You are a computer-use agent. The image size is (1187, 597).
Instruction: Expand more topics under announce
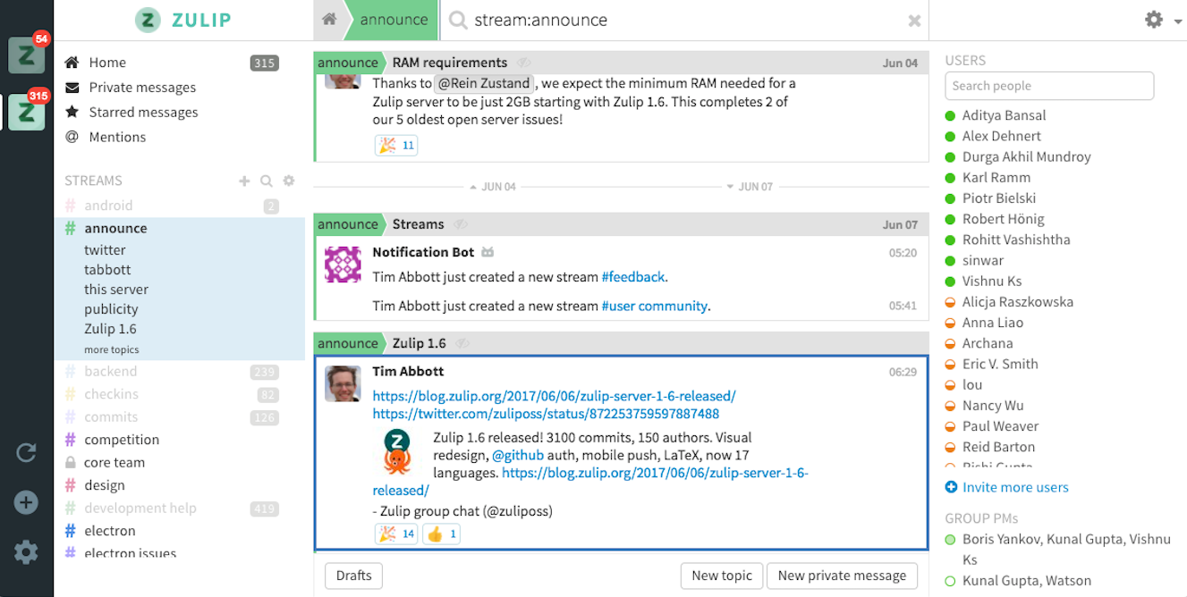pos(112,349)
